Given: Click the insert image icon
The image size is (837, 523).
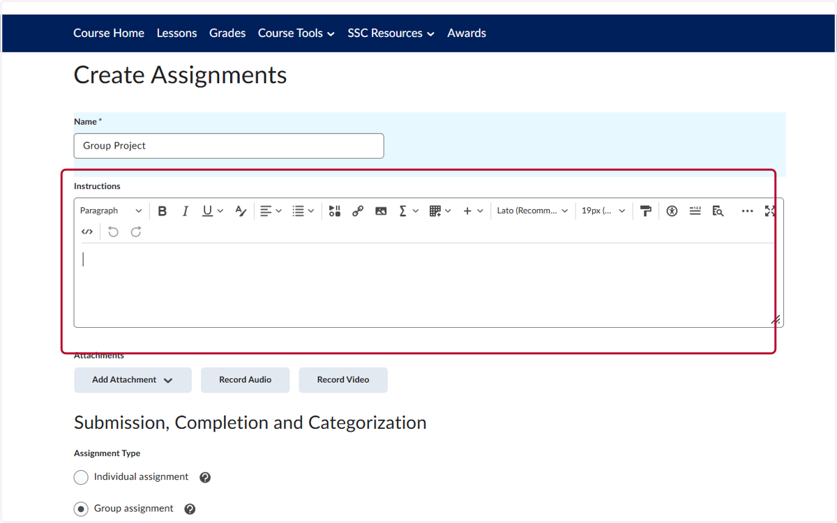Looking at the screenshot, I should point(381,211).
